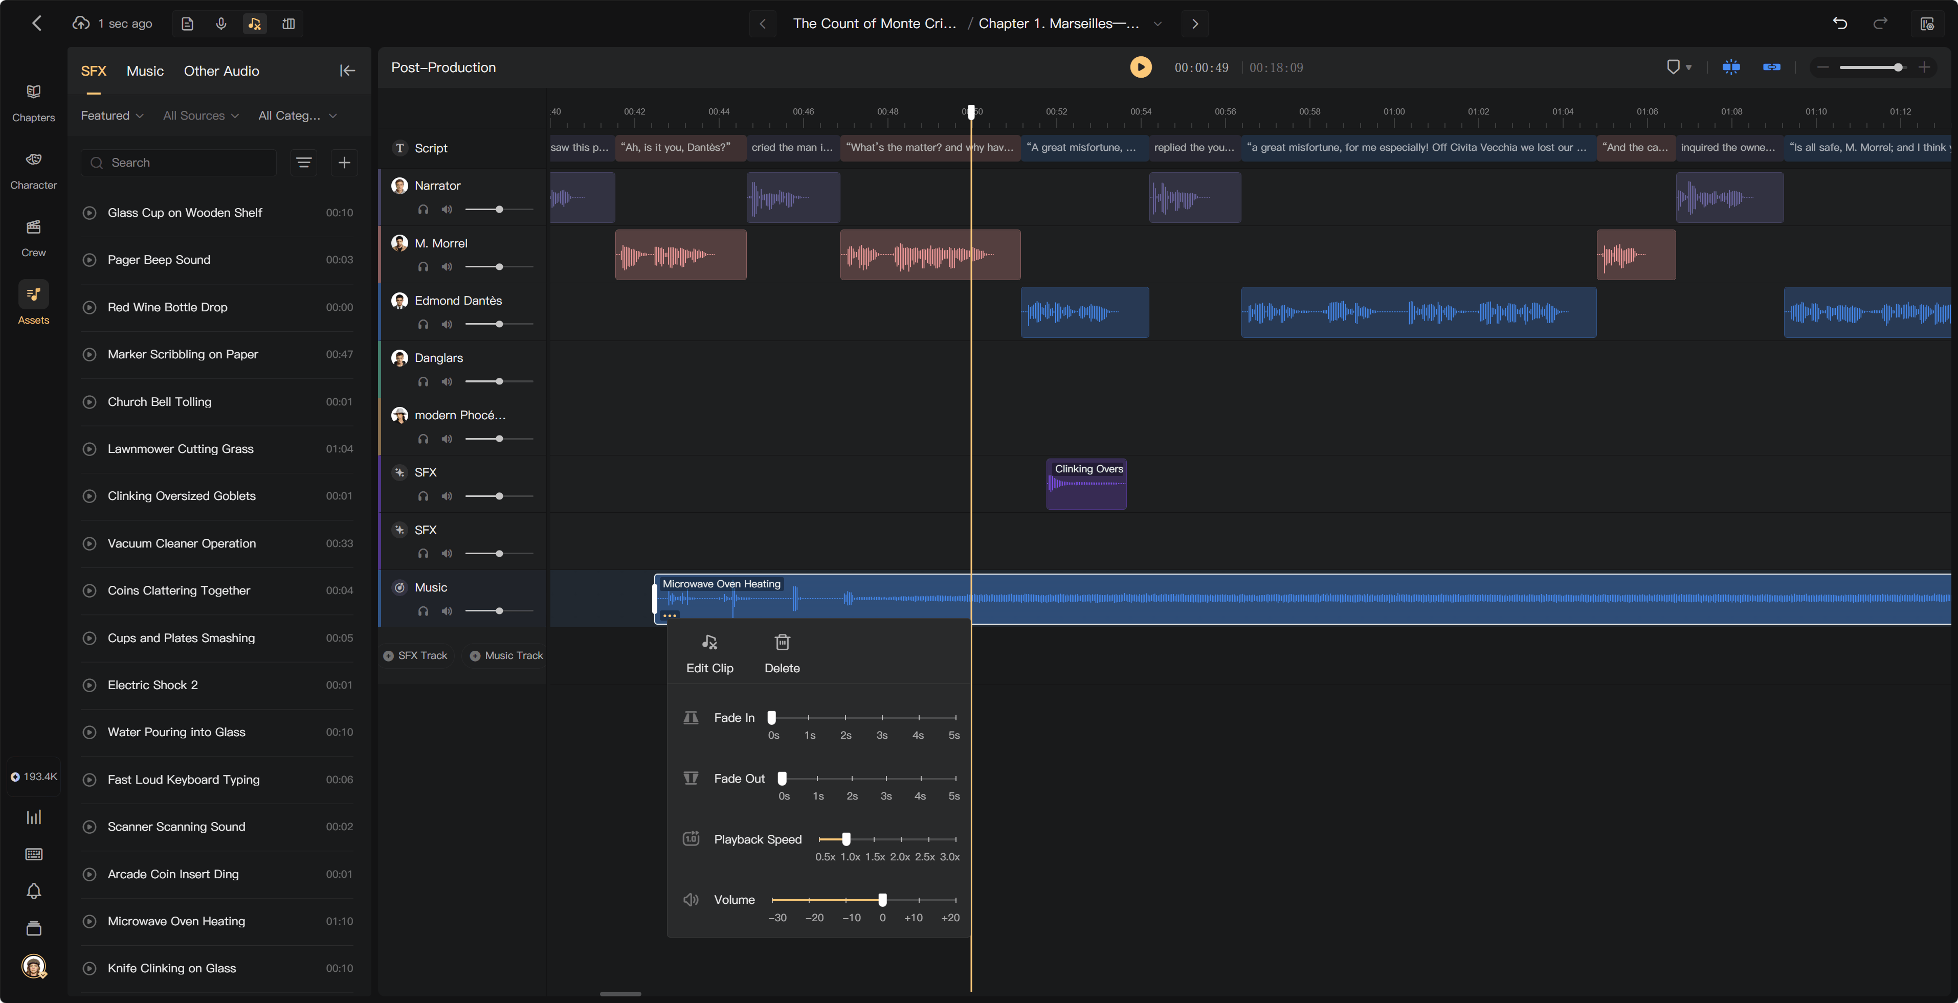Click the plus icon beside Search
This screenshot has width=1958, height=1003.
coord(344,163)
